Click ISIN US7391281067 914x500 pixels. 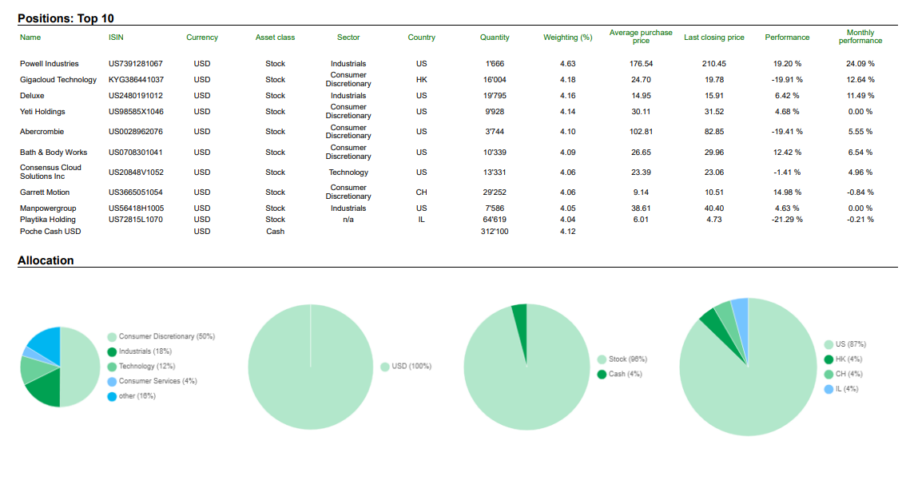(136, 64)
